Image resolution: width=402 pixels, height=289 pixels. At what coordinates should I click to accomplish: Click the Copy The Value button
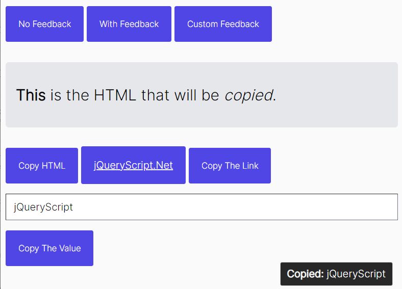49,248
